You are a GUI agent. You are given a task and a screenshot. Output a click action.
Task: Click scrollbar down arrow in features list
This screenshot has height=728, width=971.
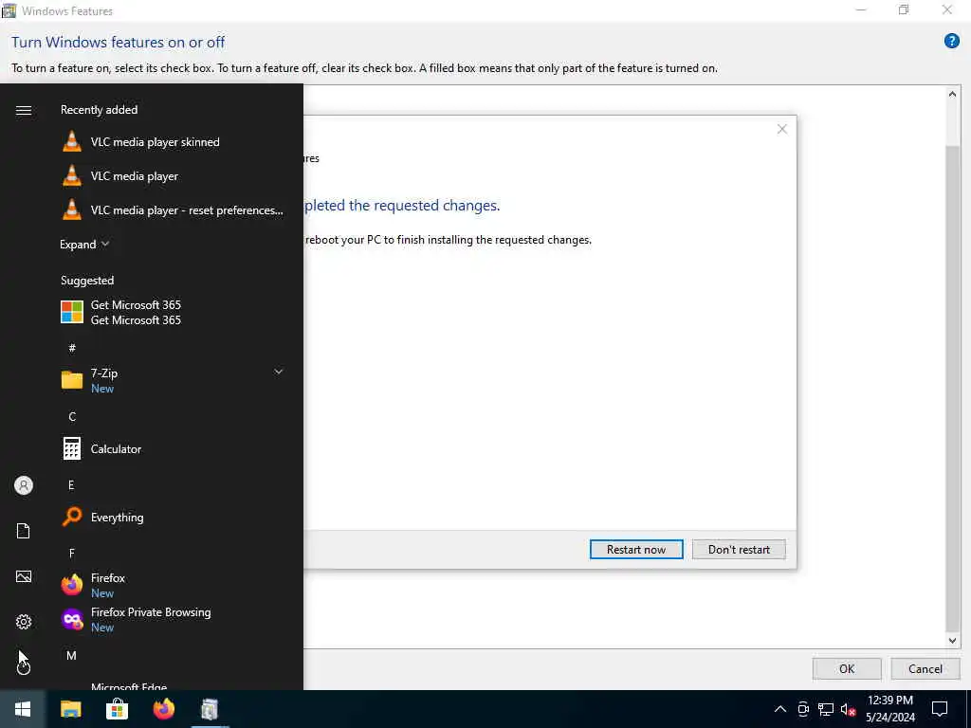[952, 641]
